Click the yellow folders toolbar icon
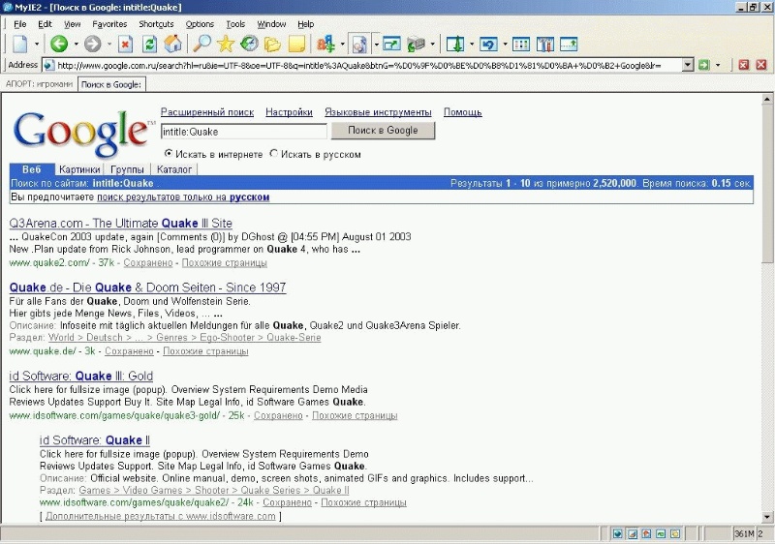 click(272, 45)
